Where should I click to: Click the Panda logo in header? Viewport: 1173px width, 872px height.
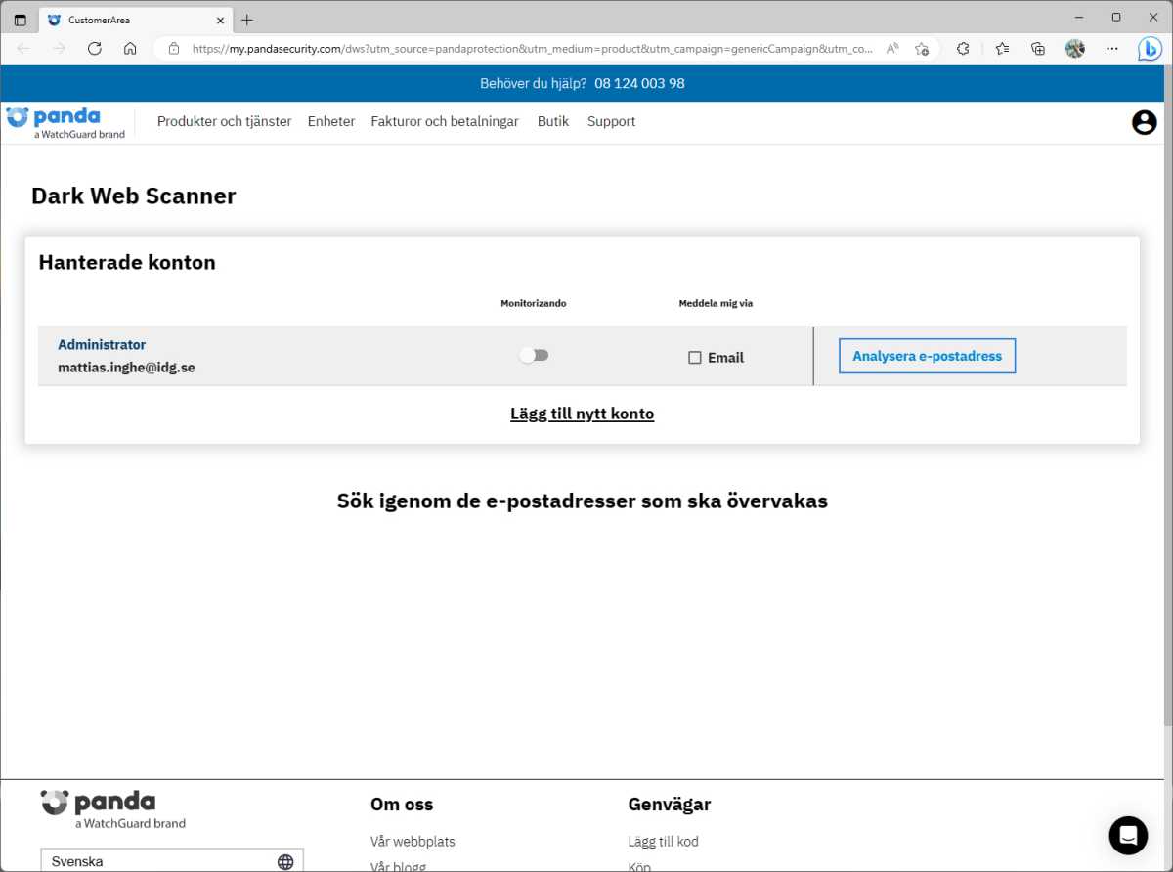pyautogui.click(x=65, y=122)
